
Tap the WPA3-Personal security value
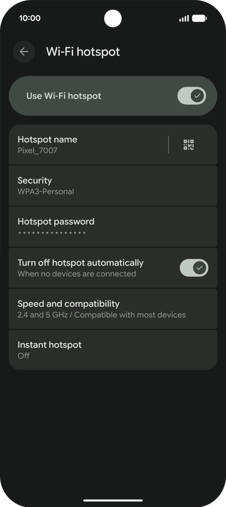[x=46, y=192]
